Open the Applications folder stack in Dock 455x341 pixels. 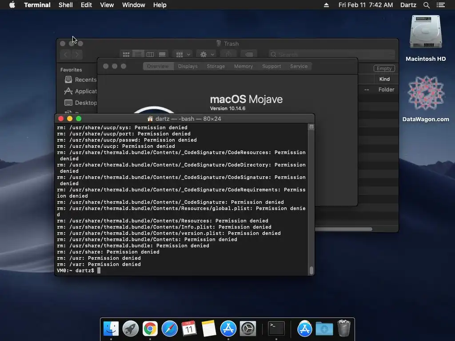pos(304,329)
